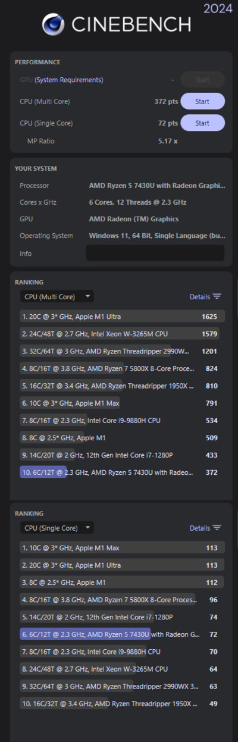Click Details link in the first ranking panel
Viewport: 238px width, 742px height.
200,296
